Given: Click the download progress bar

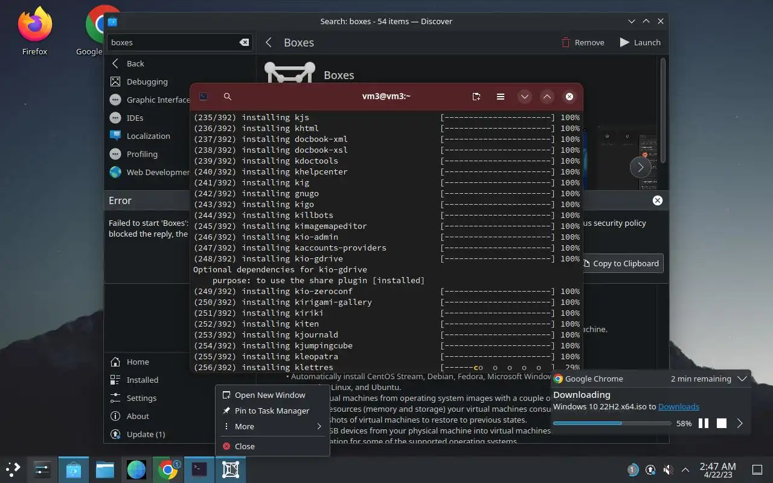Looking at the screenshot, I should coord(612,423).
